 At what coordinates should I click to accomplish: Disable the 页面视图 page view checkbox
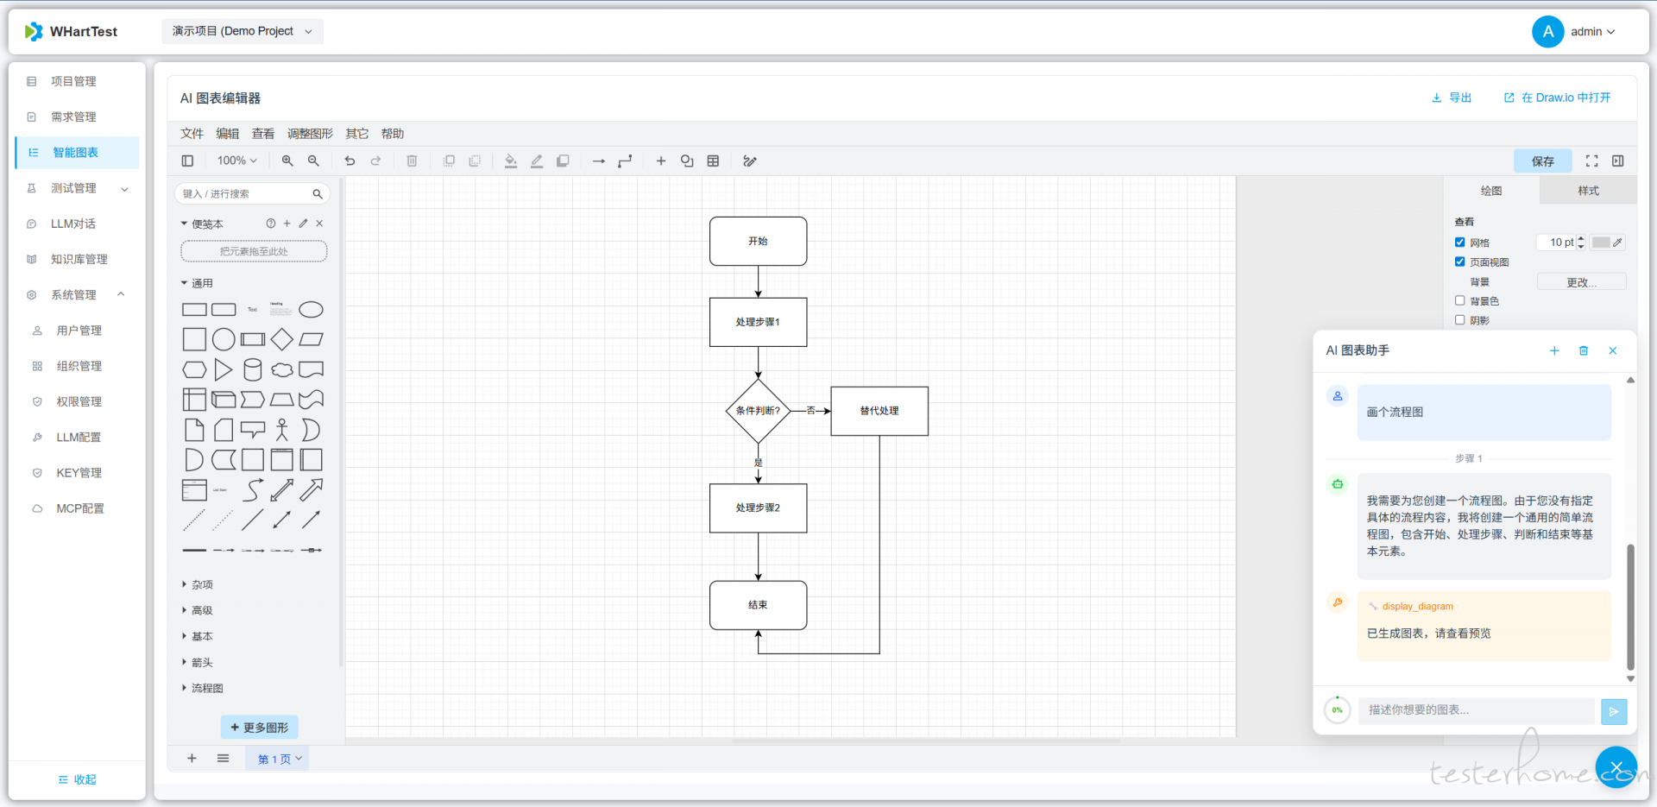1460,262
